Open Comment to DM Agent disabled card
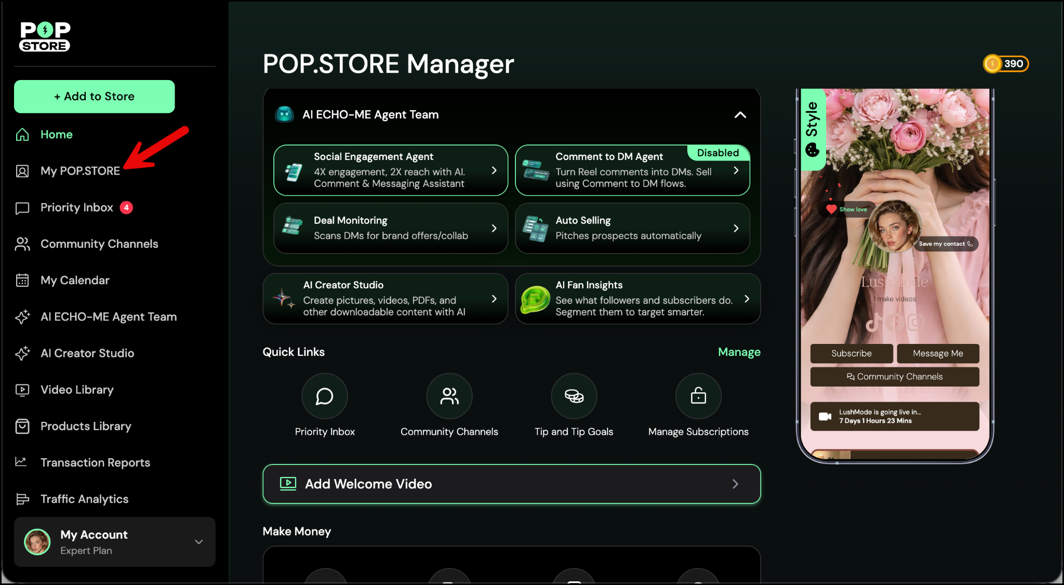 tap(632, 171)
